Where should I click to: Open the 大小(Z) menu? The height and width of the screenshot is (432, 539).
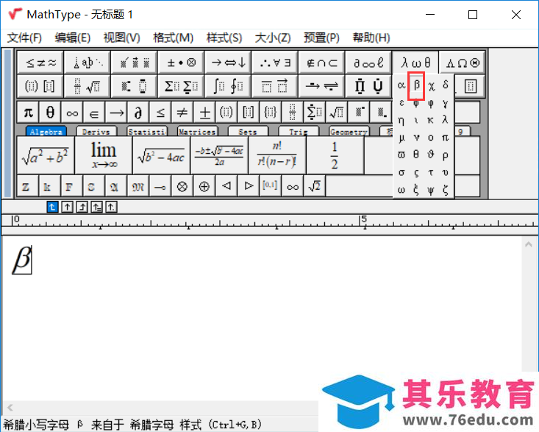[273, 38]
